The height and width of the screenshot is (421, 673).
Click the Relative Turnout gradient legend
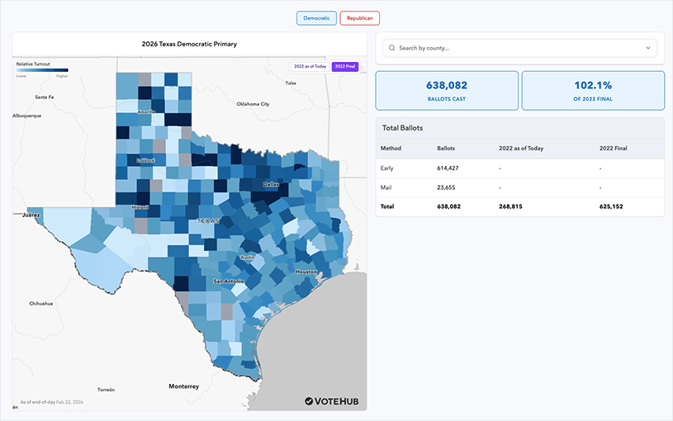click(42, 70)
